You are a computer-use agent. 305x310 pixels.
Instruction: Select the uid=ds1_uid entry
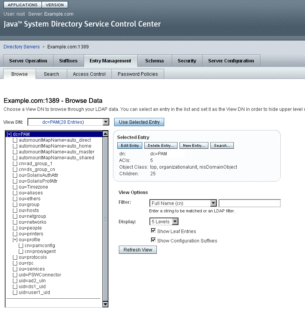pos(32,287)
